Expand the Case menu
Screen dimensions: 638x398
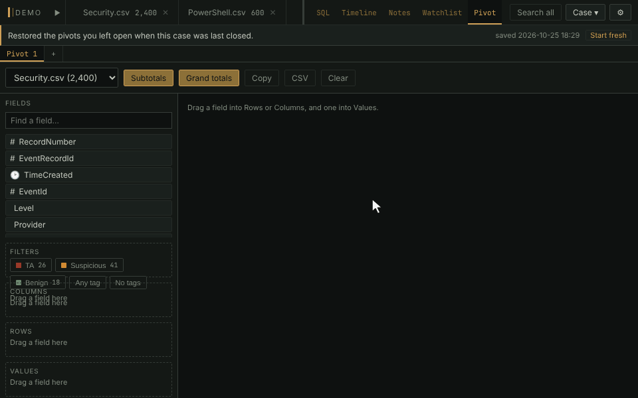(x=585, y=13)
